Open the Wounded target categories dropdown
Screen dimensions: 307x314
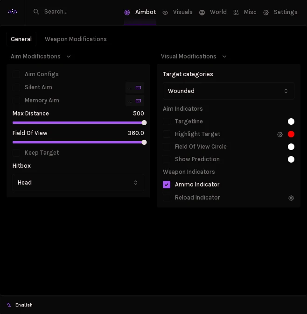point(229,91)
